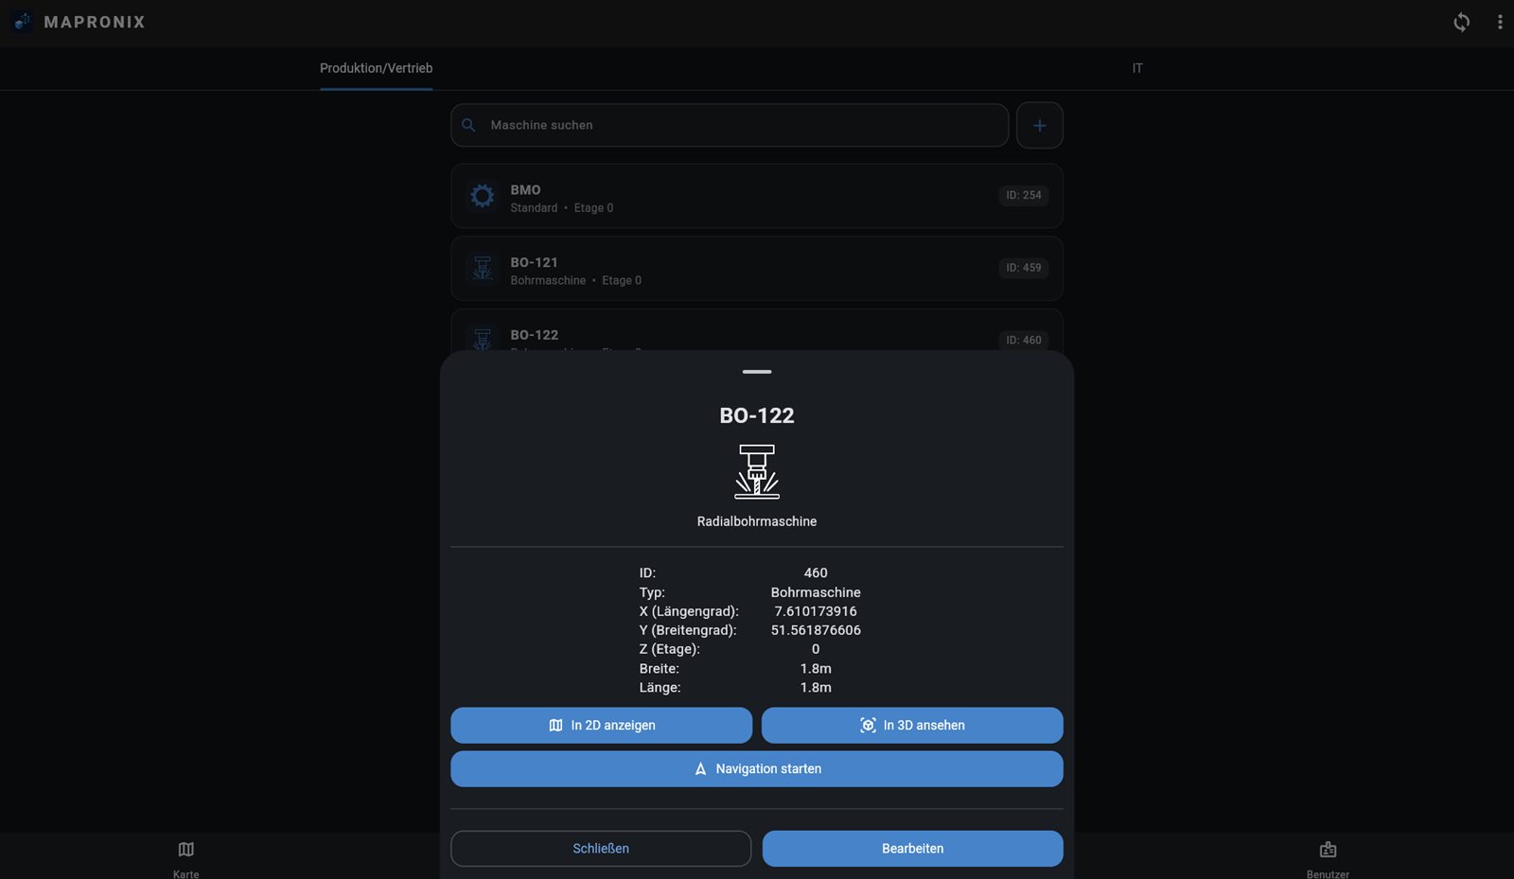Screen dimensions: 1514x879
Task: Click the BMO gear icon
Action: tap(483, 196)
